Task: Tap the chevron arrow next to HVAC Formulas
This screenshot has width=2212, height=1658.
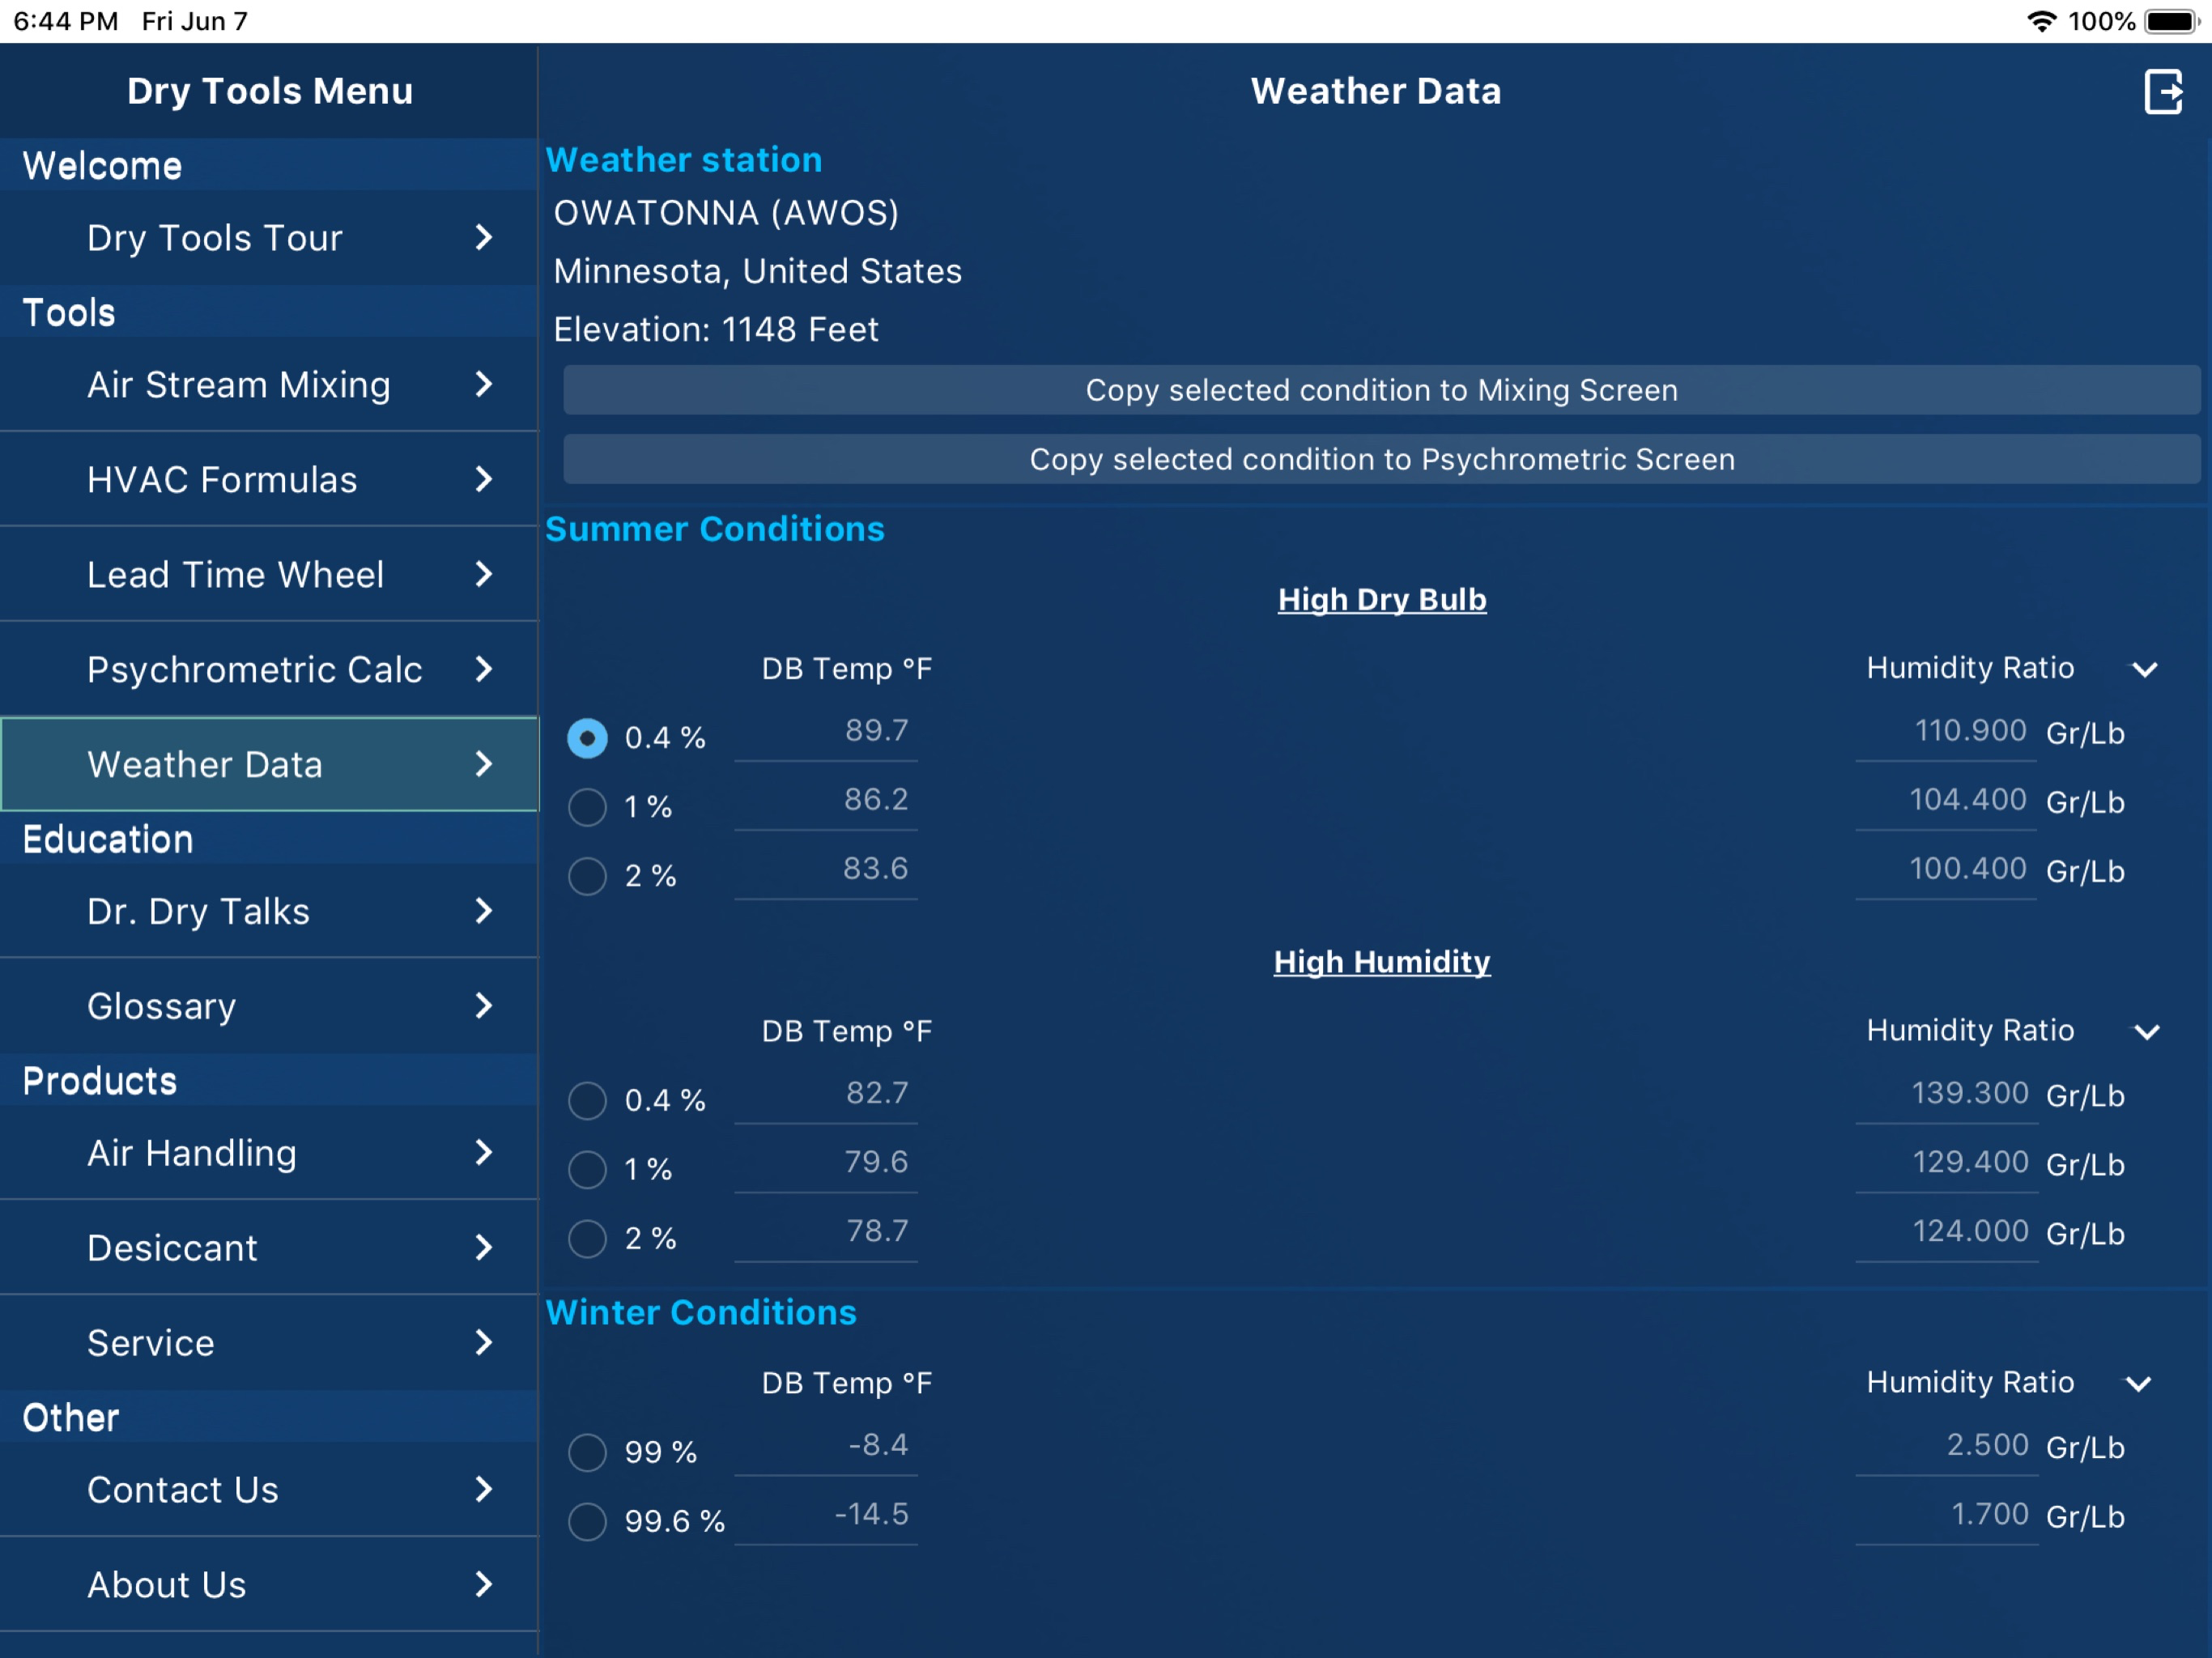Action: [x=484, y=479]
